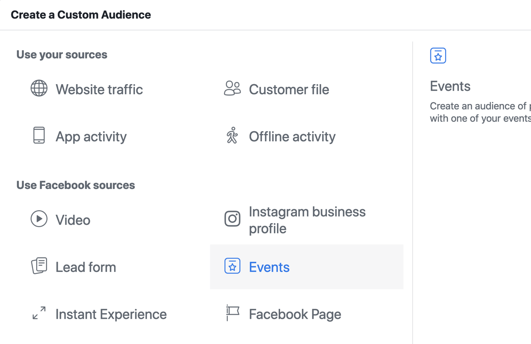Click the Lead form pages icon
Viewport: 531px width, 344px height.
(x=39, y=267)
